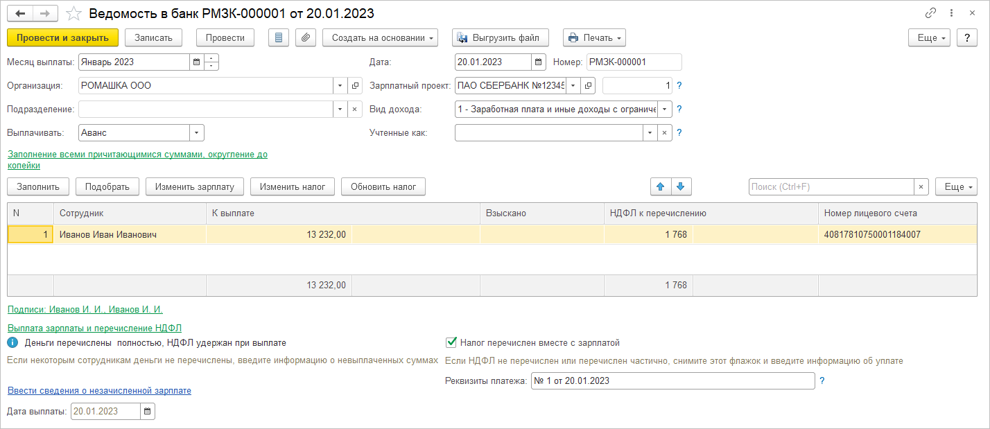990x429 pixels.
Task: Move row up with blue arrow
Action: (x=660, y=186)
